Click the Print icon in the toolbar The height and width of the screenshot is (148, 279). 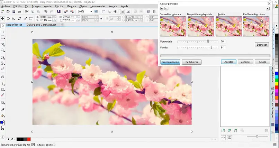coord(20,11)
